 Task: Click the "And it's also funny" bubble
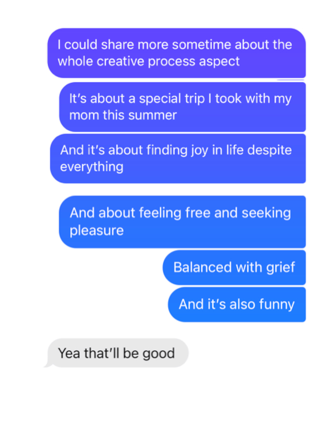(x=237, y=304)
